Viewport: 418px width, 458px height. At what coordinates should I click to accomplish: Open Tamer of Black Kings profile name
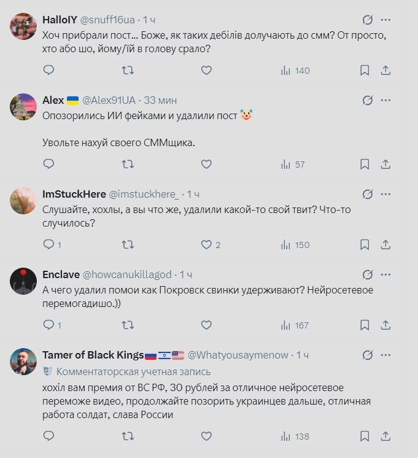[x=92, y=355]
